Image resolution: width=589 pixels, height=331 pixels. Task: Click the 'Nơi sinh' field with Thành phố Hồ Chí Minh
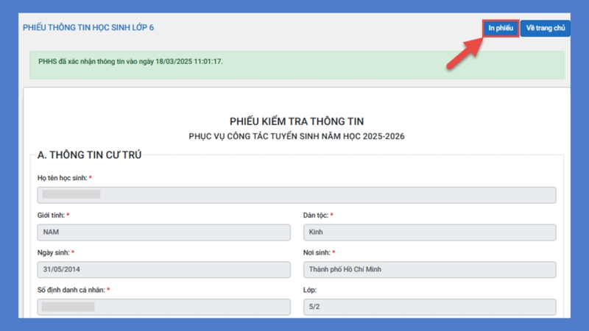click(430, 269)
